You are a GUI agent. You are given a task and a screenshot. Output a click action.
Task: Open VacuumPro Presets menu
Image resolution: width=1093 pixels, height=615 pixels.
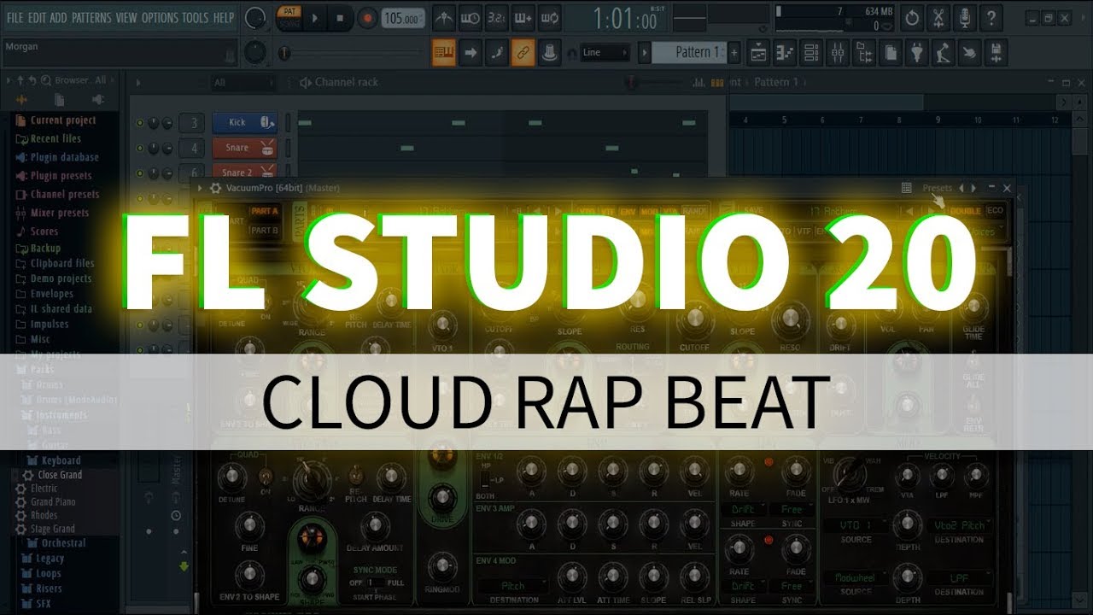937,188
